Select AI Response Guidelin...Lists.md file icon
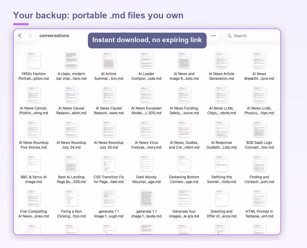Screen dimensions: 307x248 (x=221, y=129)
